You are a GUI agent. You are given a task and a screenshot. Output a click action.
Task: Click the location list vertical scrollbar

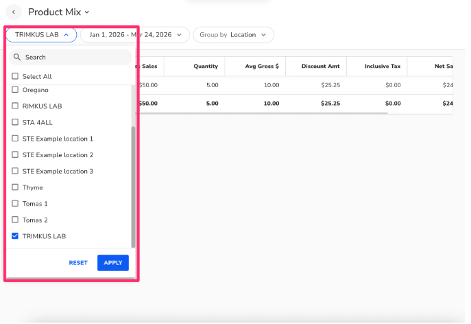[x=133, y=187]
